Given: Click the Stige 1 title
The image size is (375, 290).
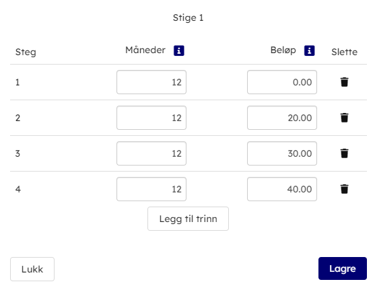Looking at the screenshot, I should tap(189, 18).
